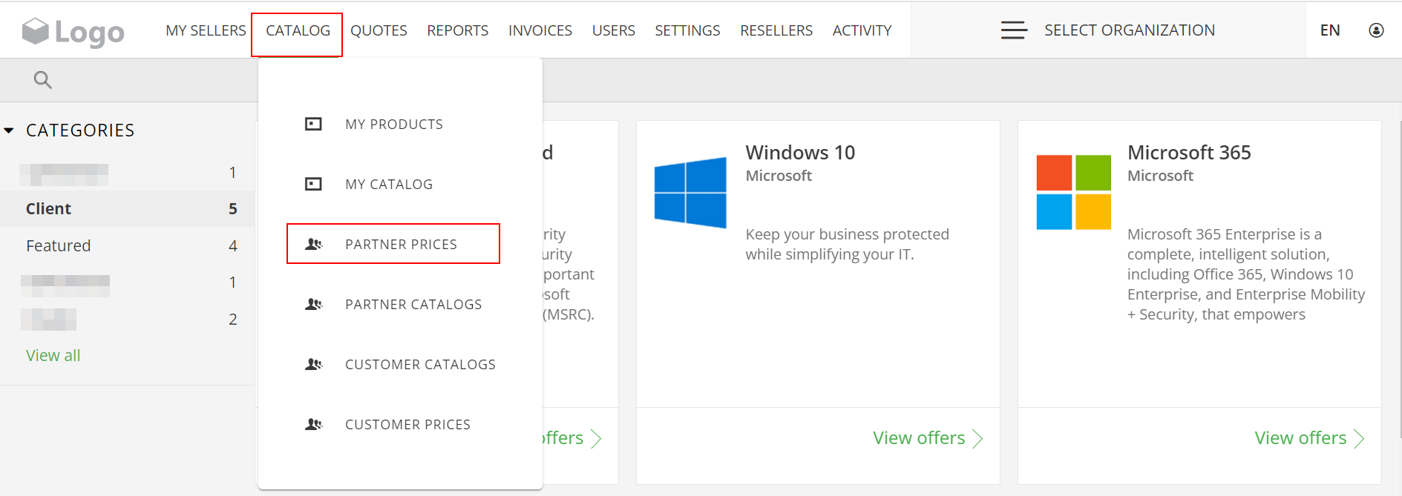The height and width of the screenshot is (496, 1402).
Task: Click the Customer Prices people icon
Action: tap(314, 424)
